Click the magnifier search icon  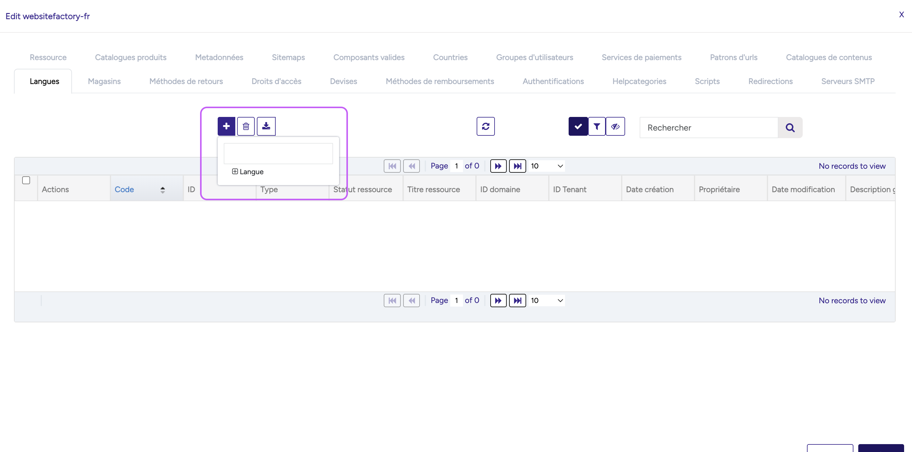coord(790,128)
